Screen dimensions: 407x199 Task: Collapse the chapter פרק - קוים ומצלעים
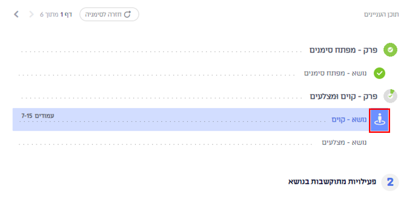[x=344, y=96]
